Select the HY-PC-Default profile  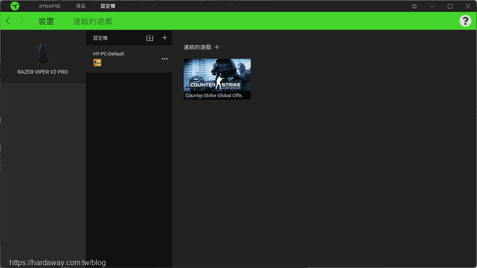click(129, 59)
